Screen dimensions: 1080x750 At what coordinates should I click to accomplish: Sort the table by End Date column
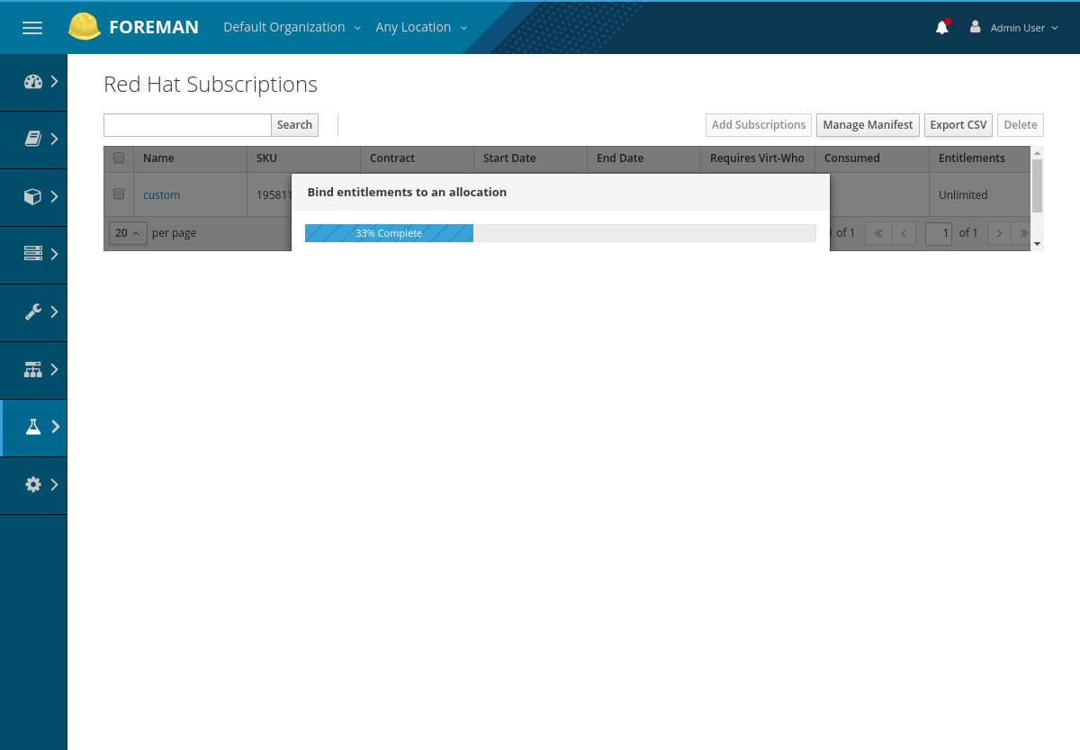pos(620,158)
